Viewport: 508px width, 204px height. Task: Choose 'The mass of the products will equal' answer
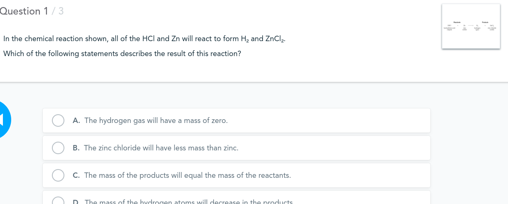pyautogui.click(x=187, y=175)
